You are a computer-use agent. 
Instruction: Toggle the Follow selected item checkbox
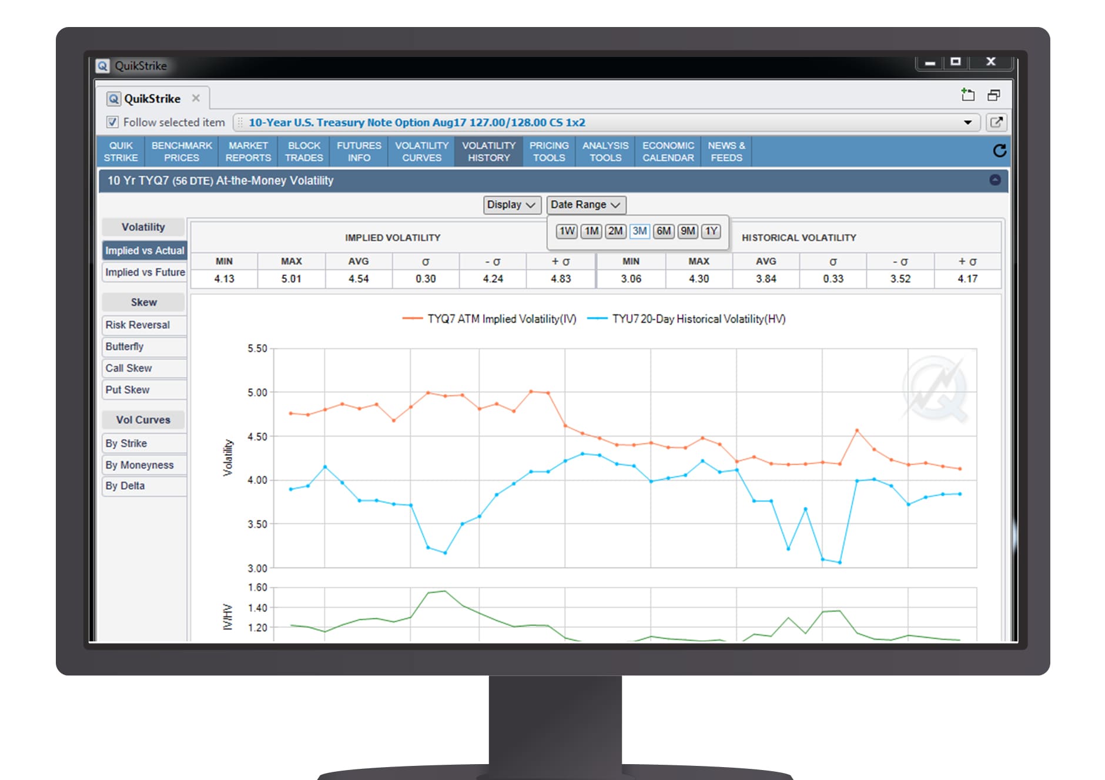click(x=112, y=122)
